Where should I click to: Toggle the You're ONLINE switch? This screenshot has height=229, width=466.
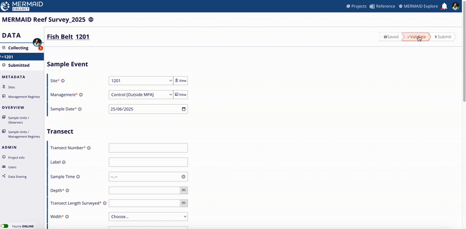coord(5,226)
